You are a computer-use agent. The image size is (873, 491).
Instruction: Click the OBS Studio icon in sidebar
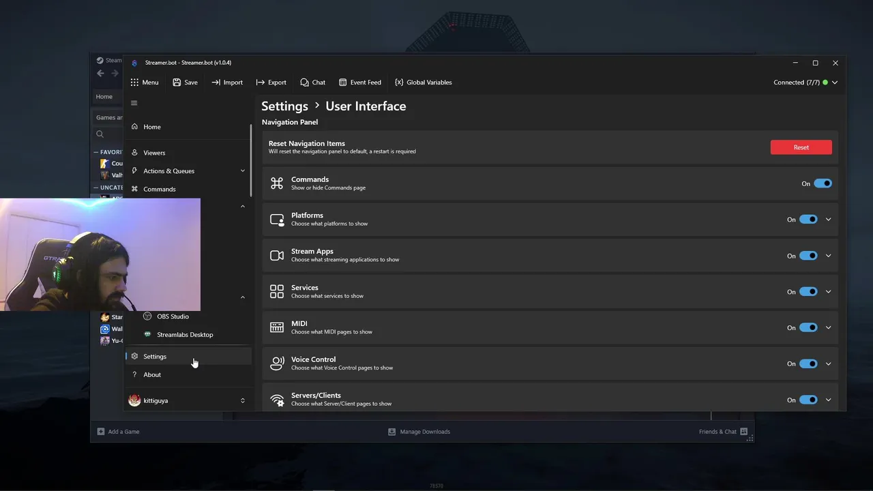coord(147,316)
